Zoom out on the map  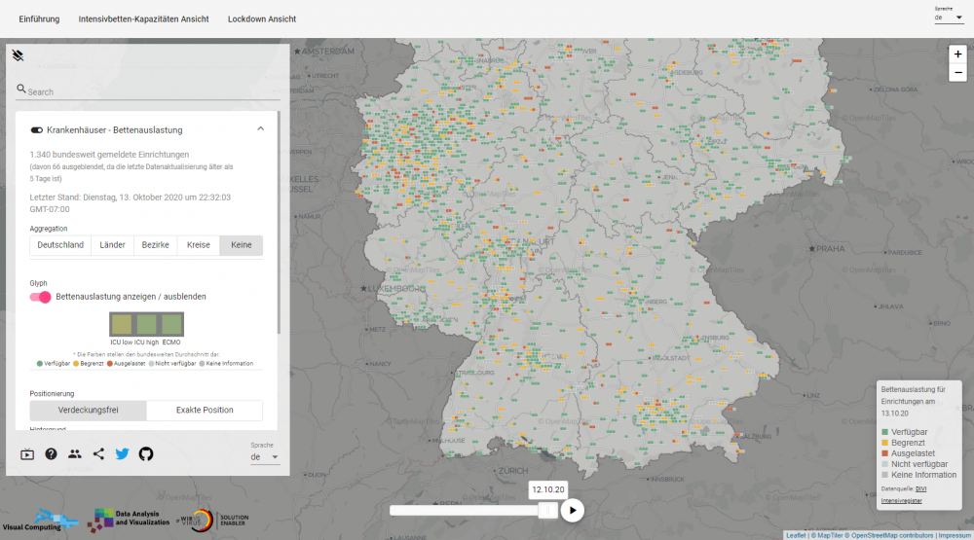(x=957, y=73)
